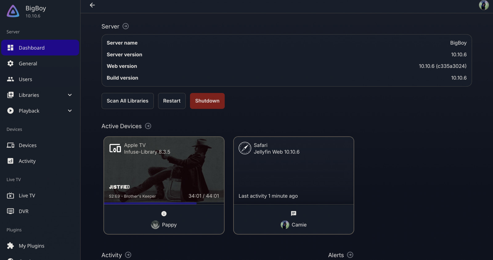Viewport: 493px width, 260px height.
Task: Click the red Shutdown button
Action: pos(207,101)
